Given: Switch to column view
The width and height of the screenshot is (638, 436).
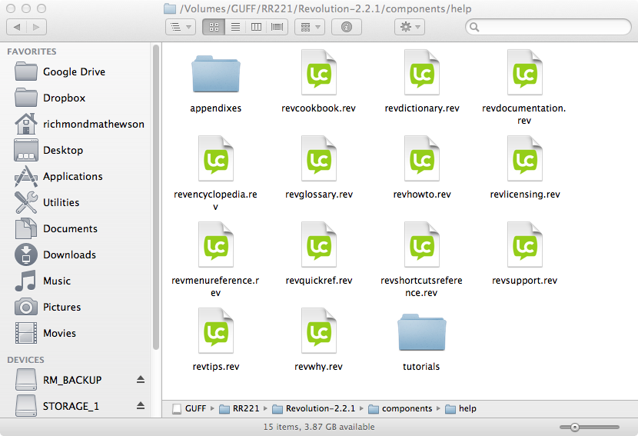Looking at the screenshot, I should [x=256, y=27].
